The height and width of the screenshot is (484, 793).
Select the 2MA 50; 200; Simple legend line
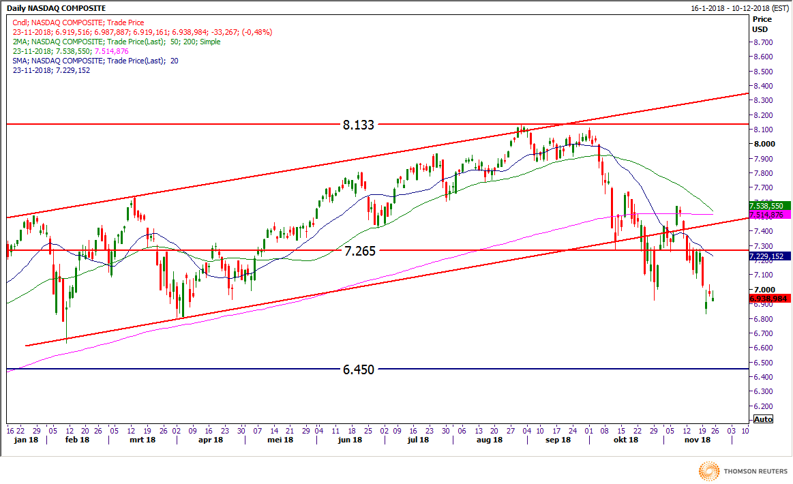(x=117, y=42)
